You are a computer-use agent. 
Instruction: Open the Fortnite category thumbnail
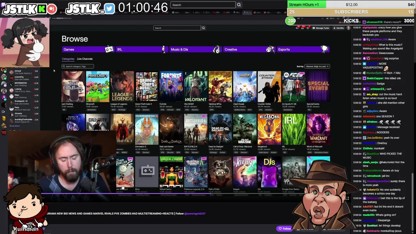(171, 87)
